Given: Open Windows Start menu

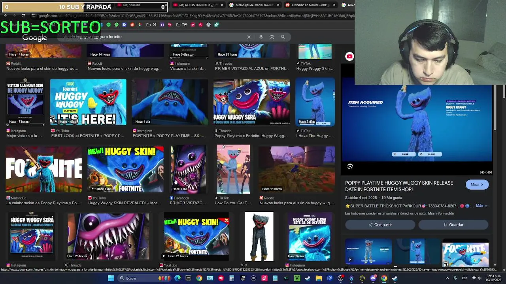Looking at the screenshot, I should point(111,278).
